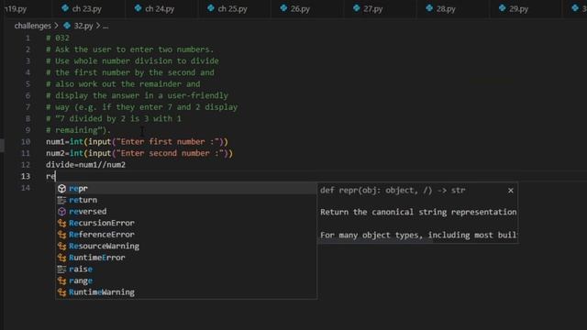Viewport: 587px width, 330px height.
Task: Pick RuntimeError from the autocomplete list
Action: coord(186,258)
